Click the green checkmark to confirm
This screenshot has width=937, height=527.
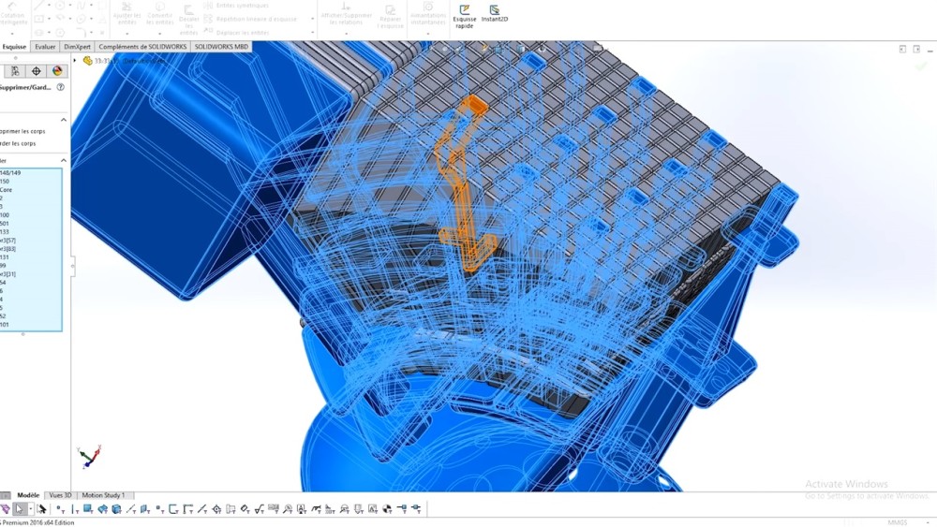[921, 66]
